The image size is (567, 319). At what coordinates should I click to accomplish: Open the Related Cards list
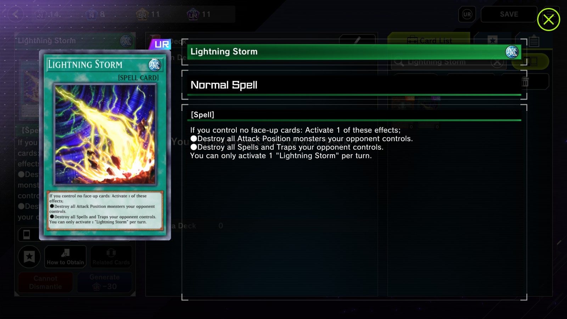(x=111, y=256)
